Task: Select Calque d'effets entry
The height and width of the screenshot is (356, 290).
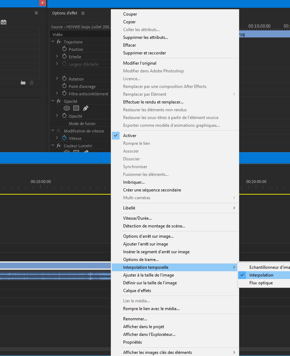Action: pyautogui.click(x=175, y=291)
